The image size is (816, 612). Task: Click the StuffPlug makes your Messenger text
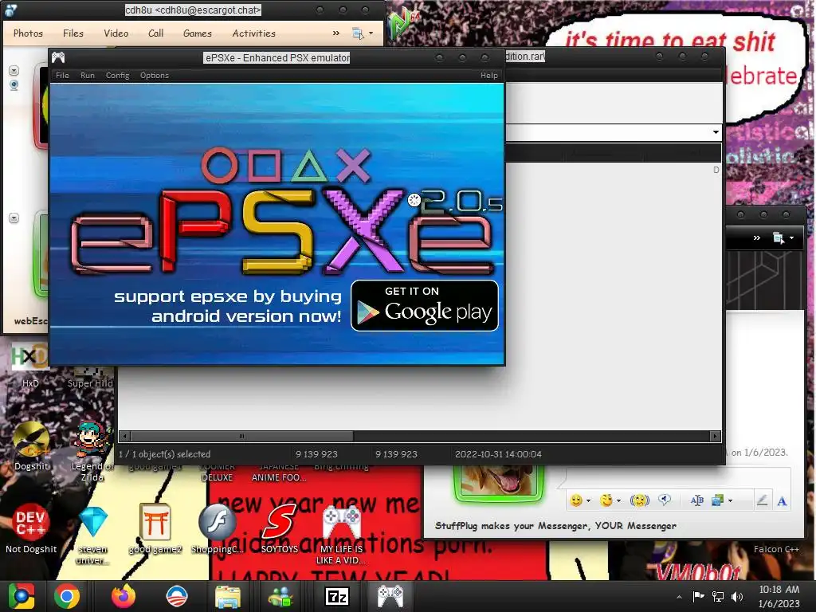click(555, 526)
